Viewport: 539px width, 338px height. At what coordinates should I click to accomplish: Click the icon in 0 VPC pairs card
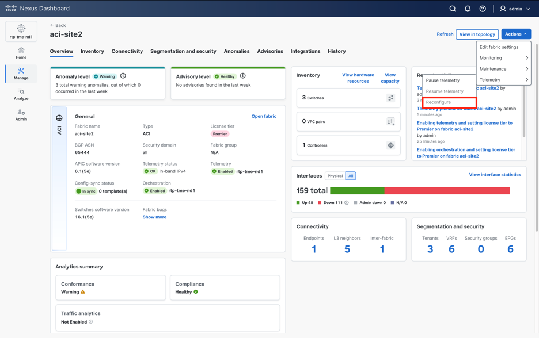pyautogui.click(x=391, y=121)
